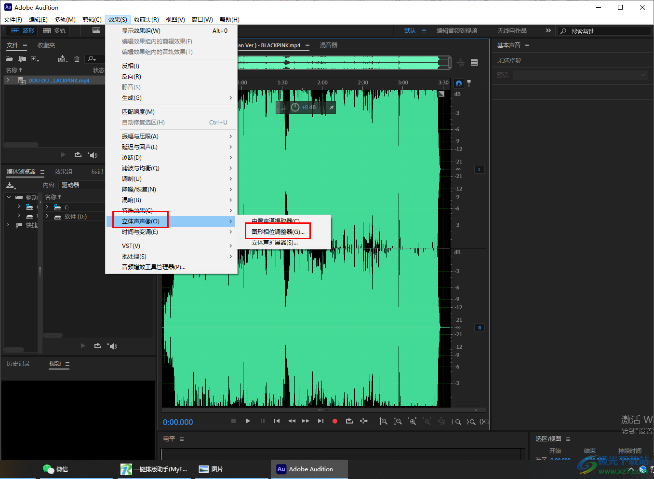The width and height of the screenshot is (654, 479).
Task: Open the History (历史记录) tab
Action: pyautogui.click(x=18, y=364)
